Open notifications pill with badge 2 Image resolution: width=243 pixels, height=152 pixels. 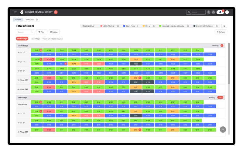coord(220,12)
